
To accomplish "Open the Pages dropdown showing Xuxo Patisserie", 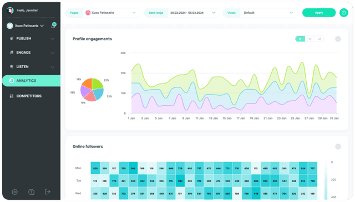I will pyautogui.click(x=112, y=13).
